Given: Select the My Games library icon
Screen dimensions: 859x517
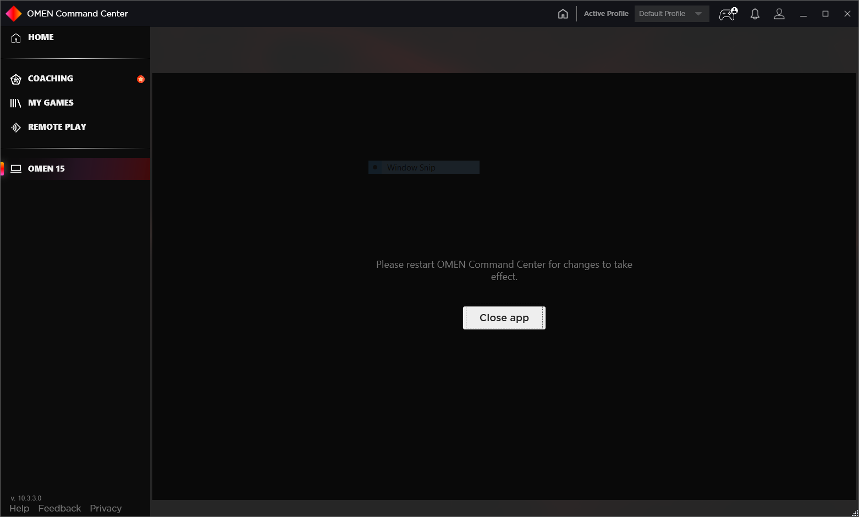Looking at the screenshot, I should [x=16, y=103].
